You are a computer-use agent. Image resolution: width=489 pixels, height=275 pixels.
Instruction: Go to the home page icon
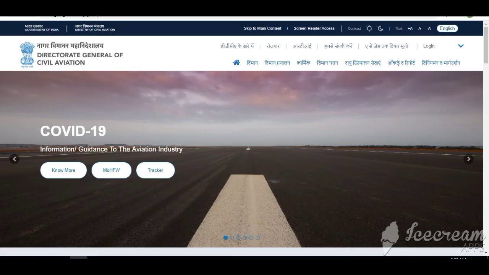236,63
